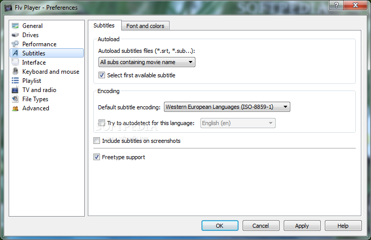Image resolution: width=371 pixels, height=240 pixels.
Task: Enable Include subtitles on screenshots
Action: tap(96, 141)
